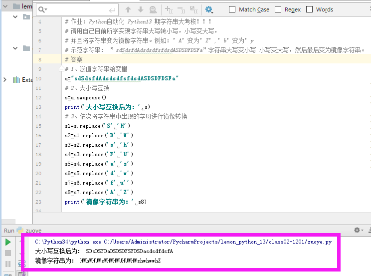371x276 pixels.
Task: Open the find settings gear dropdown
Action: point(209,9)
